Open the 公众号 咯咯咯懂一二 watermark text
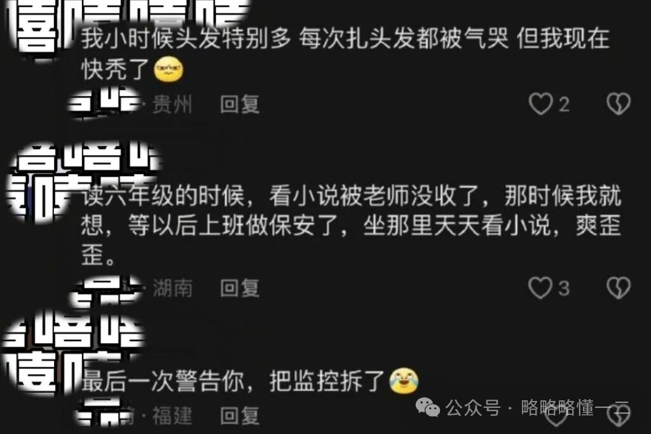This screenshot has width=651, height=434. [x=537, y=407]
